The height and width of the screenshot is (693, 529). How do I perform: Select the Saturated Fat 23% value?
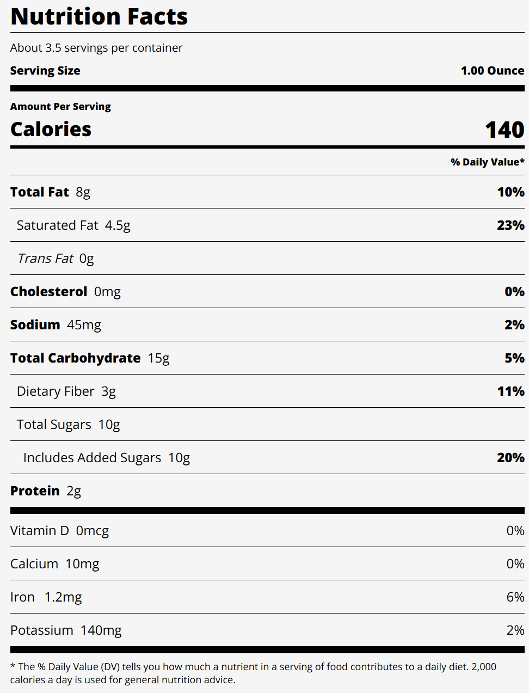[510, 225]
